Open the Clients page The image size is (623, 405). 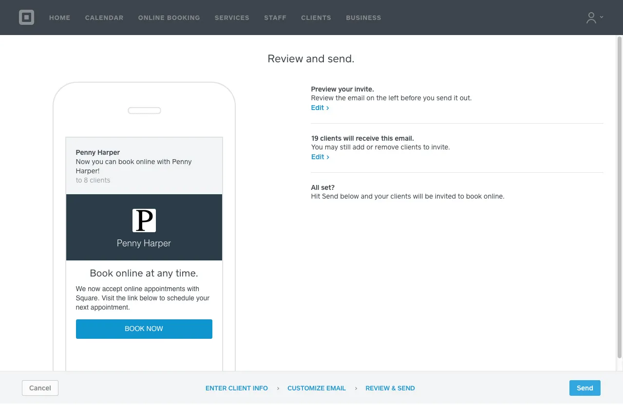(x=316, y=18)
